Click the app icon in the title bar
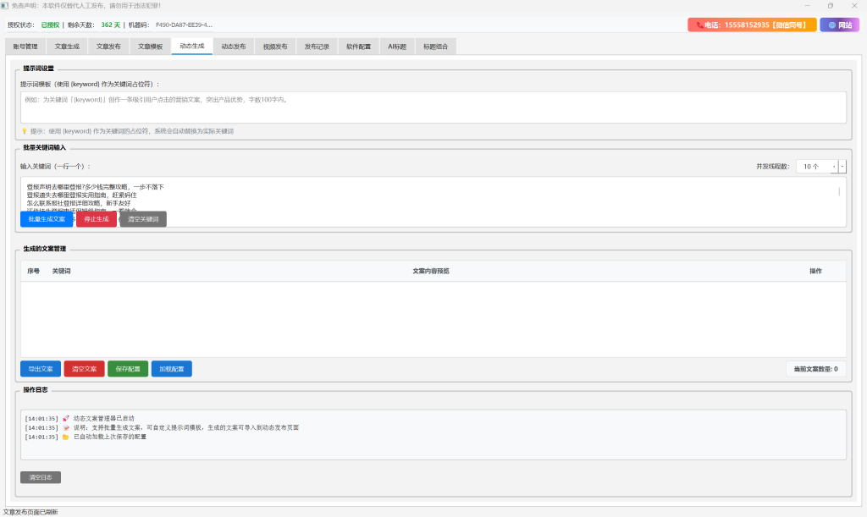This screenshot has height=517, width=867. [x=5, y=6]
